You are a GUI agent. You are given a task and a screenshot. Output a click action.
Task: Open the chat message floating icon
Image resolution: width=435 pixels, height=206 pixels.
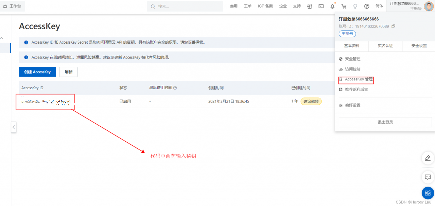428,177
